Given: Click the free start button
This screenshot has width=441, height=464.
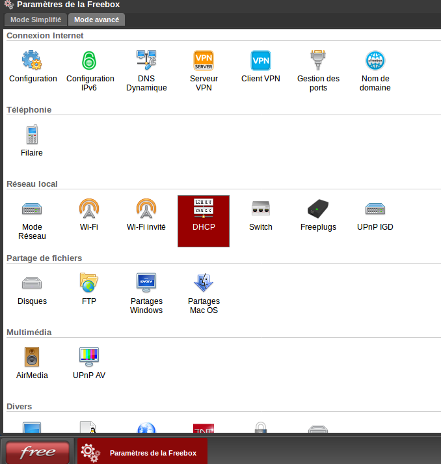Looking at the screenshot, I should pos(38,452).
